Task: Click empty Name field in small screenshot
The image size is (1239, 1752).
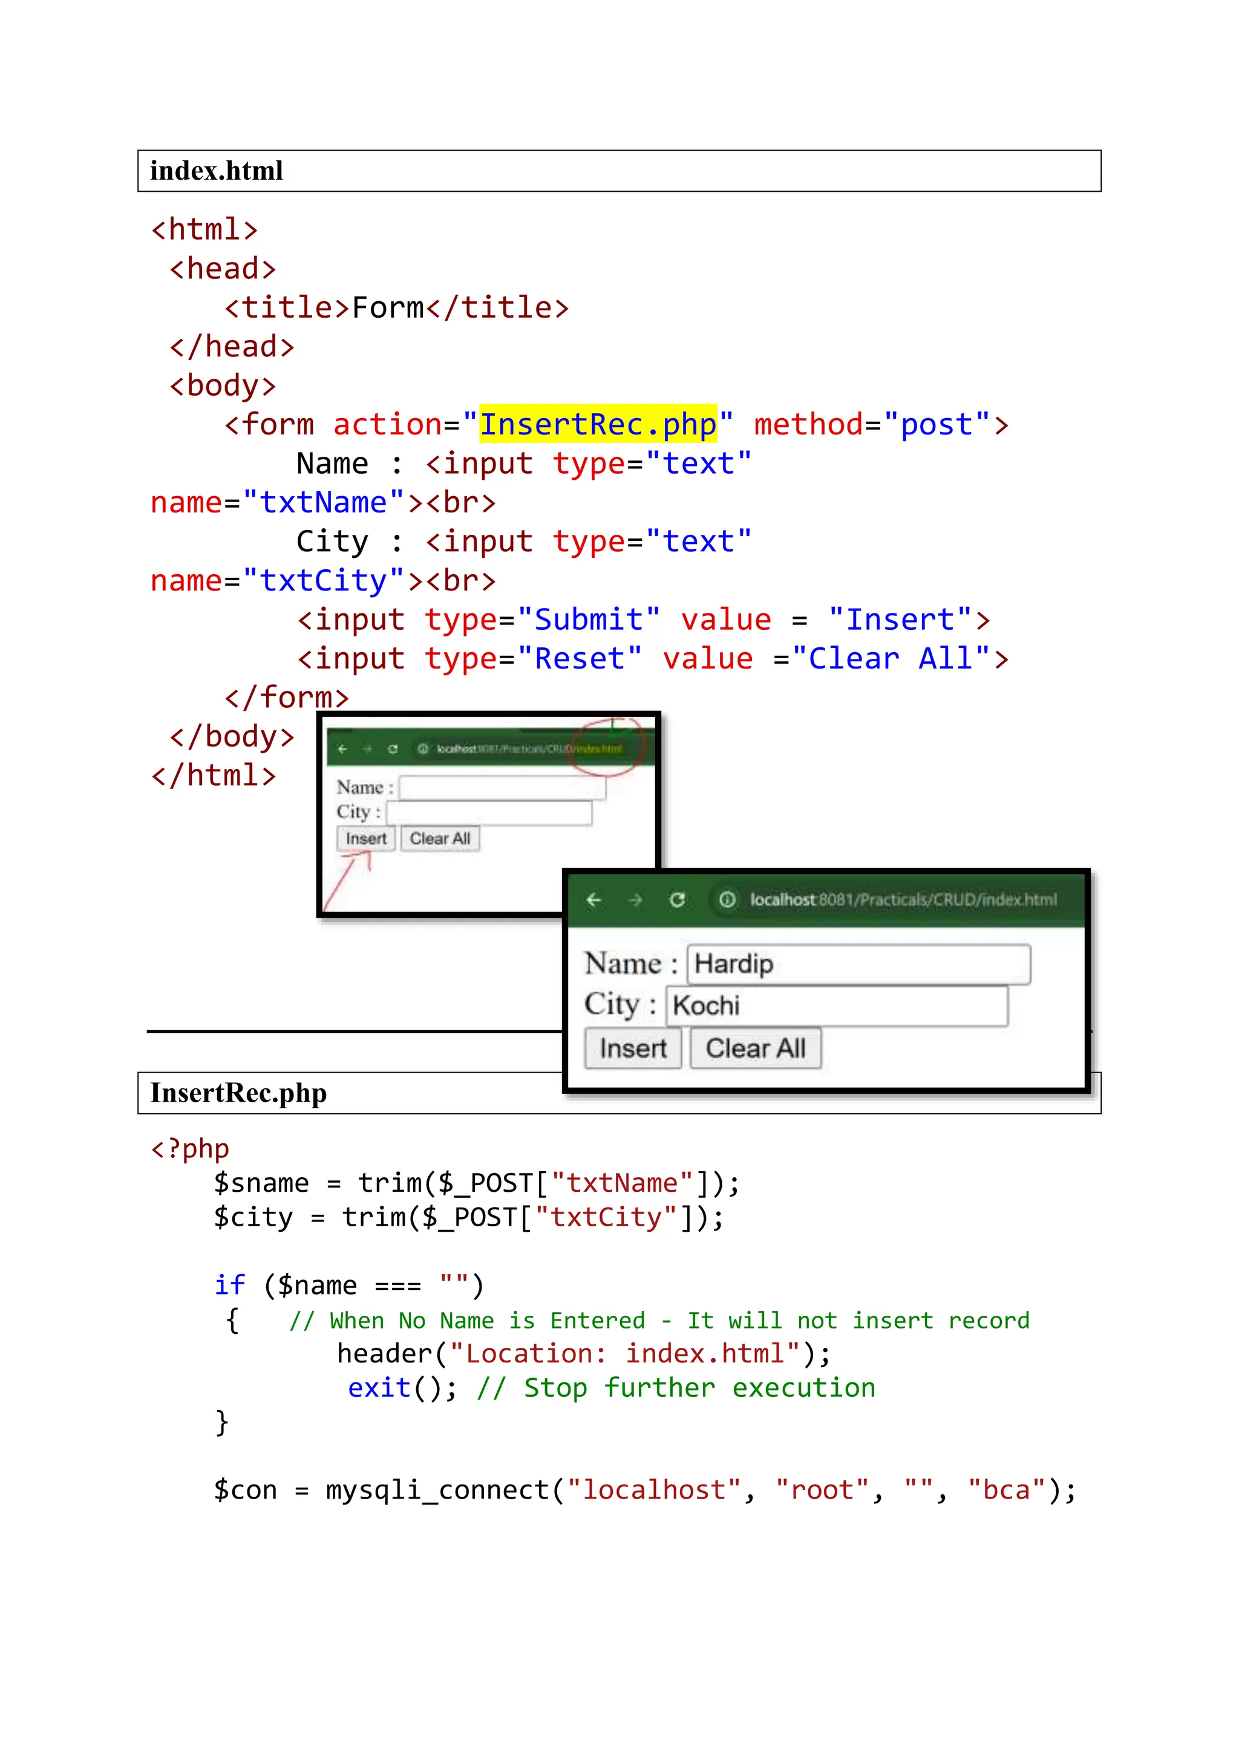Action: click(x=502, y=788)
